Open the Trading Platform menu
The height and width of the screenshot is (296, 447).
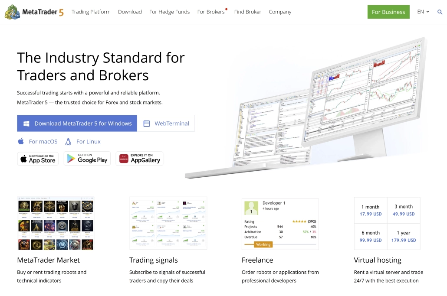(91, 12)
